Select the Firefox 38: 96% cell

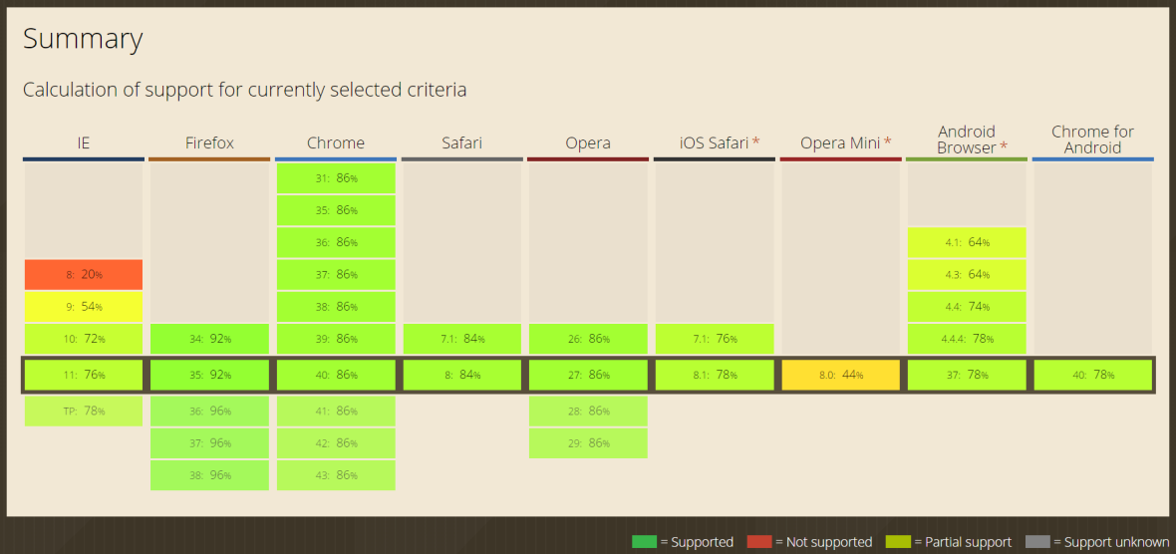(x=209, y=475)
